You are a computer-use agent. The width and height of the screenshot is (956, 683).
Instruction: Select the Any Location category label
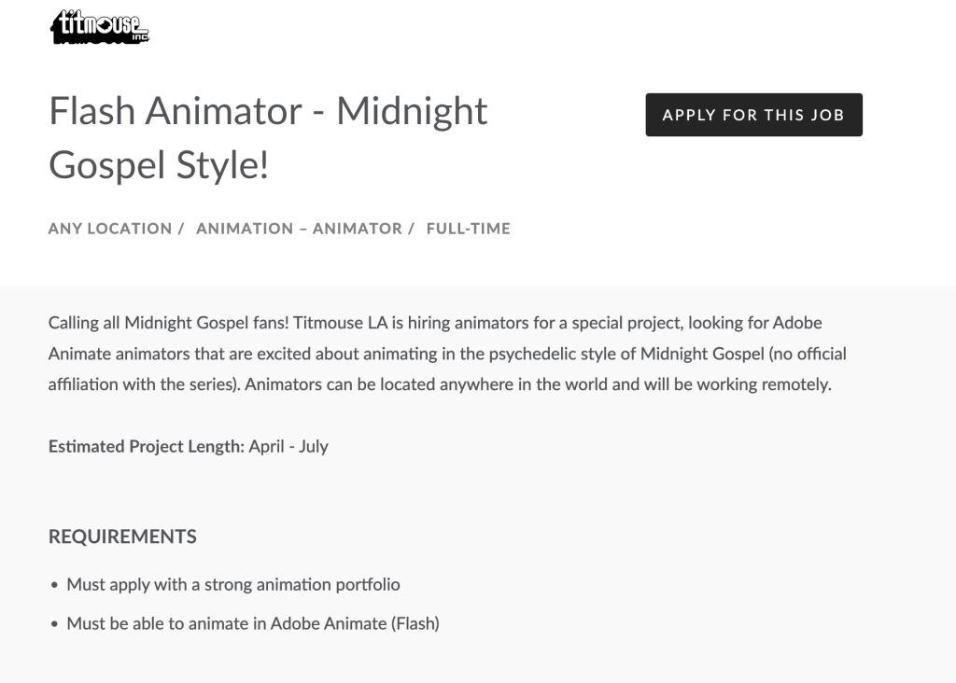pyautogui.click(x=110, y=229)
